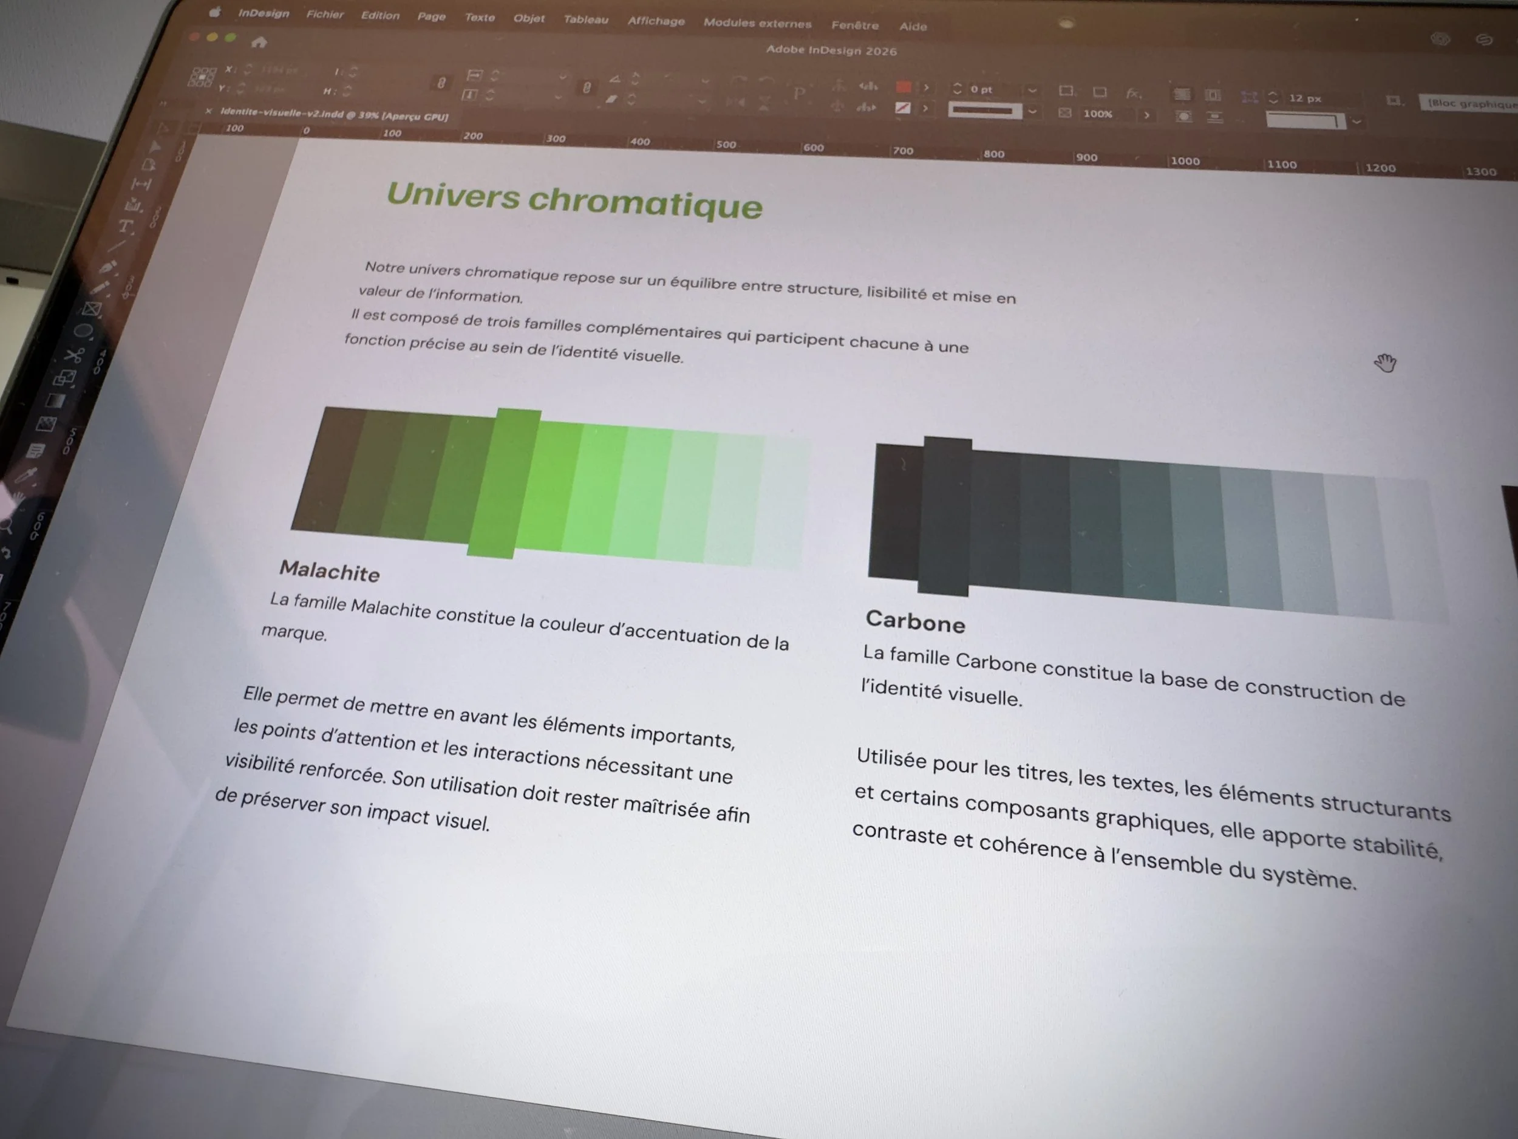Open the Fichier menu
This screenshot has width=1518, height=1139.
point(325,15)
